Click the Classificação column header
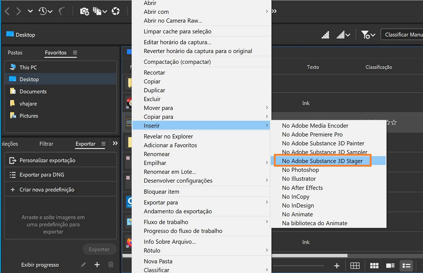Viewport: 423px width, 273px height. click(379, 67)
